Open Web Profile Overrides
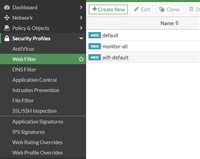The image size is (200, 159). [x=43, y=153]
